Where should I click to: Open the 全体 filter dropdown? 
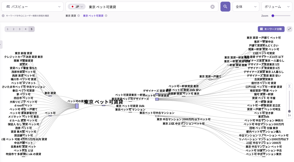click(x=246, y=7)
